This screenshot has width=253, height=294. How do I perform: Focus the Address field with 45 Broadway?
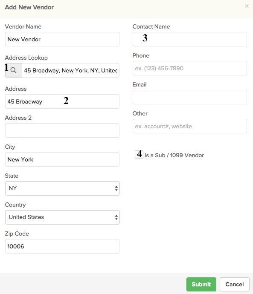click(x=62, y=101)
